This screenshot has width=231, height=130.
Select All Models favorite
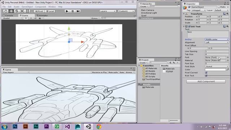click(150, 71)
